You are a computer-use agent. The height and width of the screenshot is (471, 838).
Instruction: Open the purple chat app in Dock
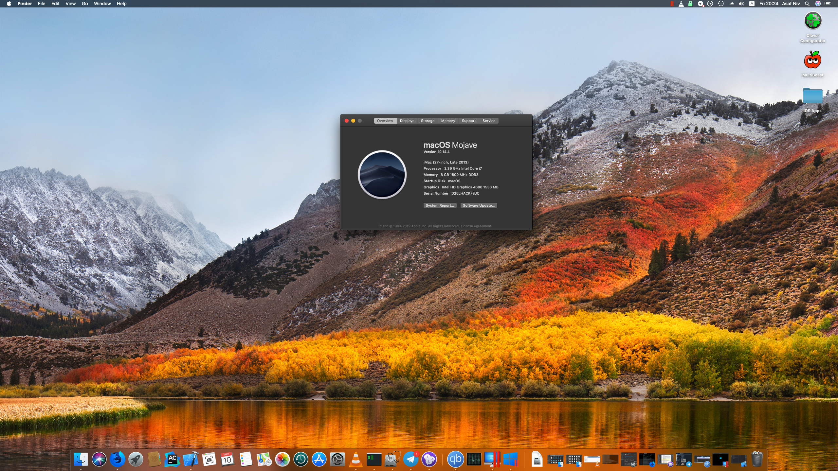coord(429,460)
